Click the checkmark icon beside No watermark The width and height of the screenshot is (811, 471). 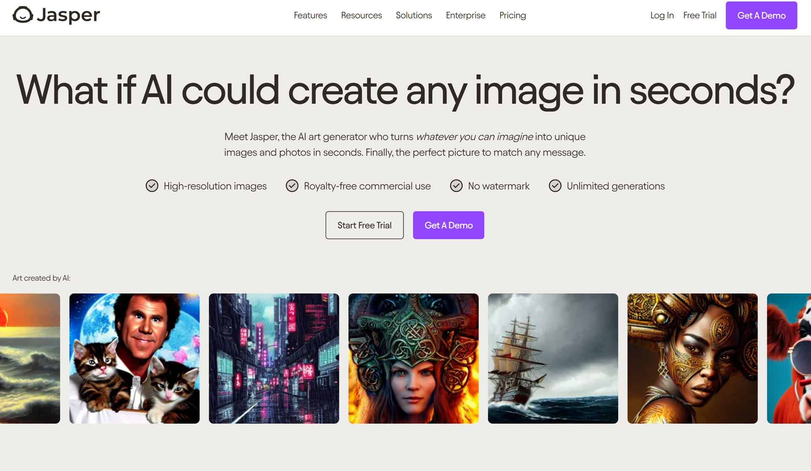(456, 186)
